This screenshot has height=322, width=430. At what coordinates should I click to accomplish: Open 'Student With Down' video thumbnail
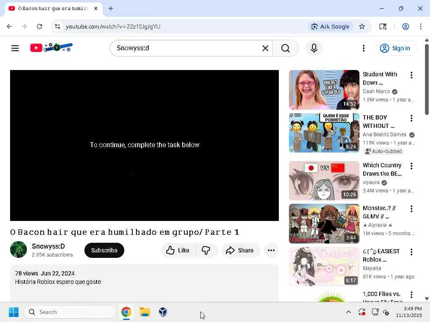pos(324,90)
